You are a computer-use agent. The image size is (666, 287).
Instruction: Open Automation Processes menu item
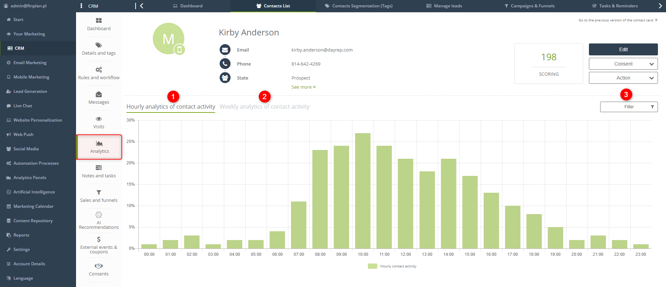click(38, 163)
